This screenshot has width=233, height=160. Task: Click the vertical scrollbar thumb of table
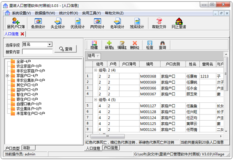point(226,74)
